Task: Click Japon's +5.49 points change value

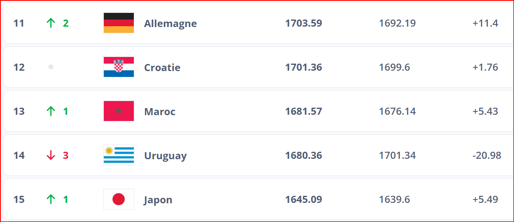Action: point(485,199)
